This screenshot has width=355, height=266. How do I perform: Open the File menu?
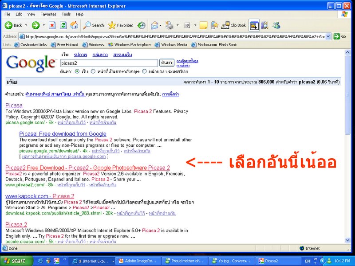[7, 14]
